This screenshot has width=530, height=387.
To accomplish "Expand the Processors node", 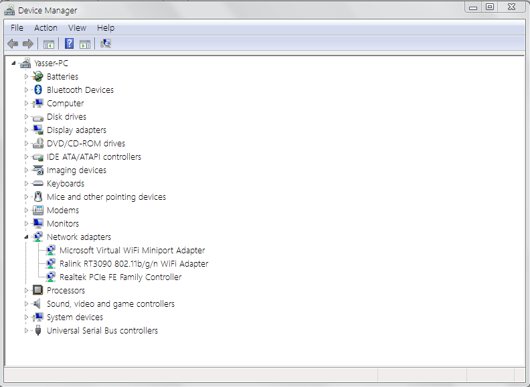I will (x=26, y=291).
